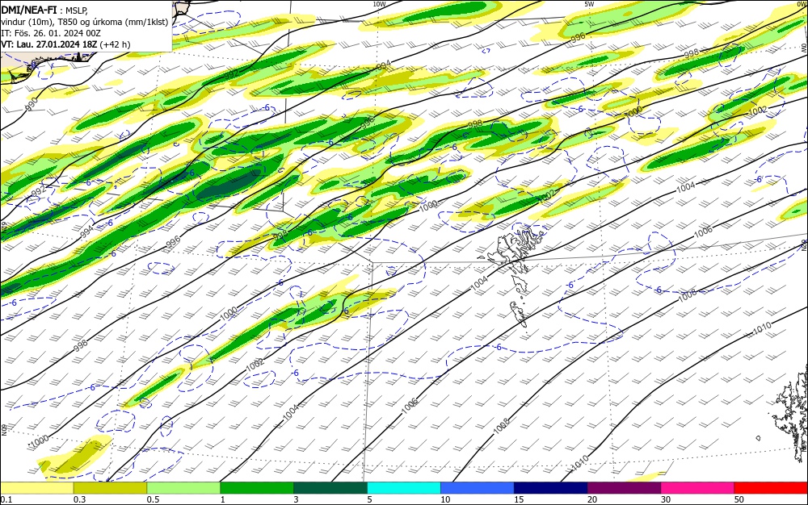Click the '15' legend scale value
The height and width of the screenshot is (505, 808).
(x=519, y=499)
